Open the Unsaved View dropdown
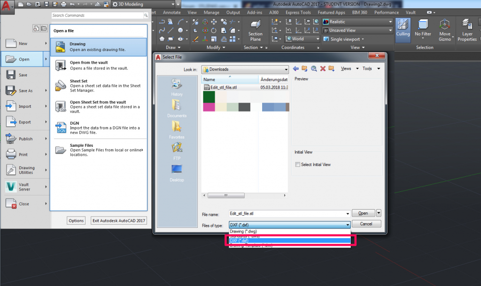 [357, 30]
